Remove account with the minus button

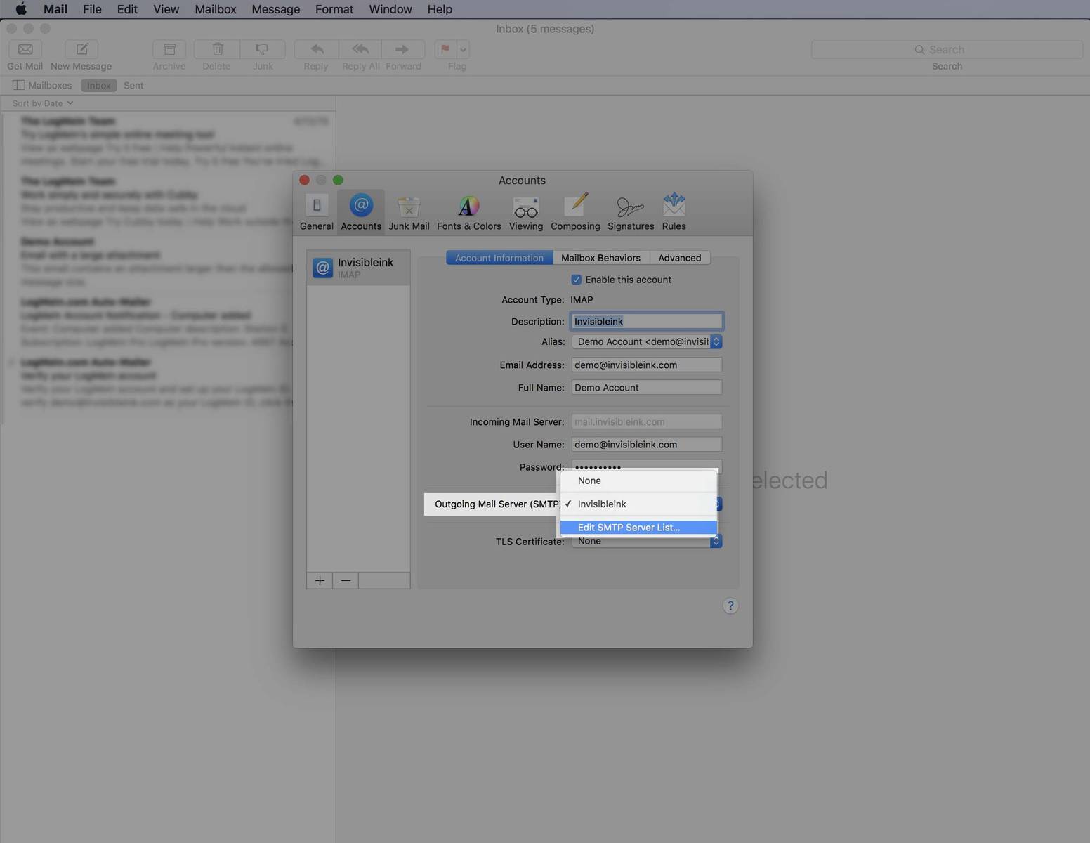[x=346, y=580]
